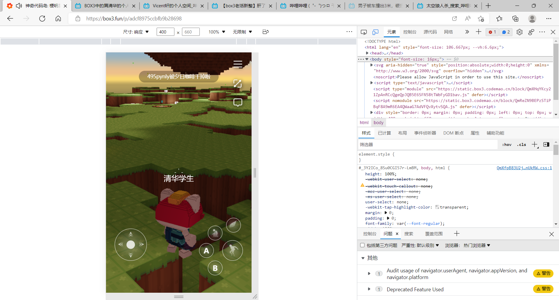Open the in-game chat bubble
559x300 pixels.
coord(238,103)
